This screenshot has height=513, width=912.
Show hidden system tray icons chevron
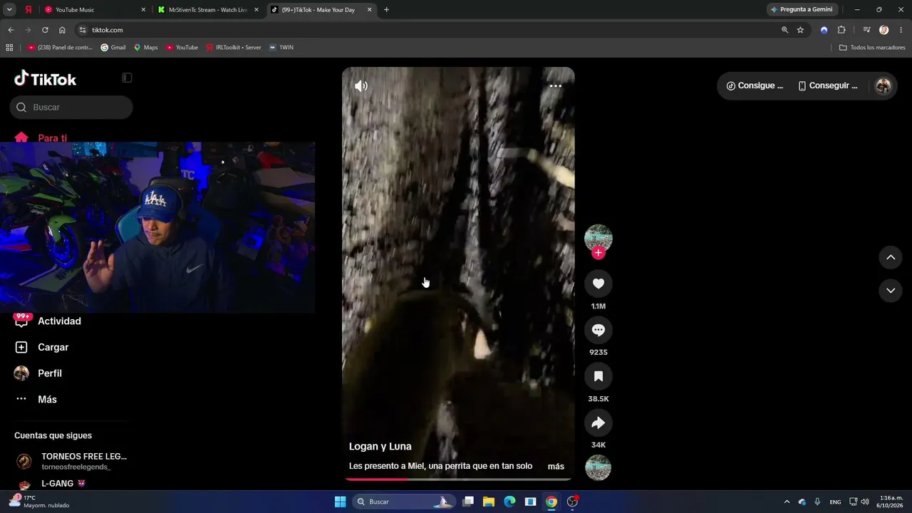click(787, 502)
